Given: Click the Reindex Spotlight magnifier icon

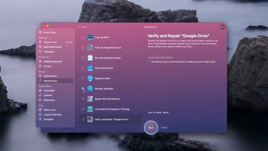Looking at the screenshot, I should (90, 89).
